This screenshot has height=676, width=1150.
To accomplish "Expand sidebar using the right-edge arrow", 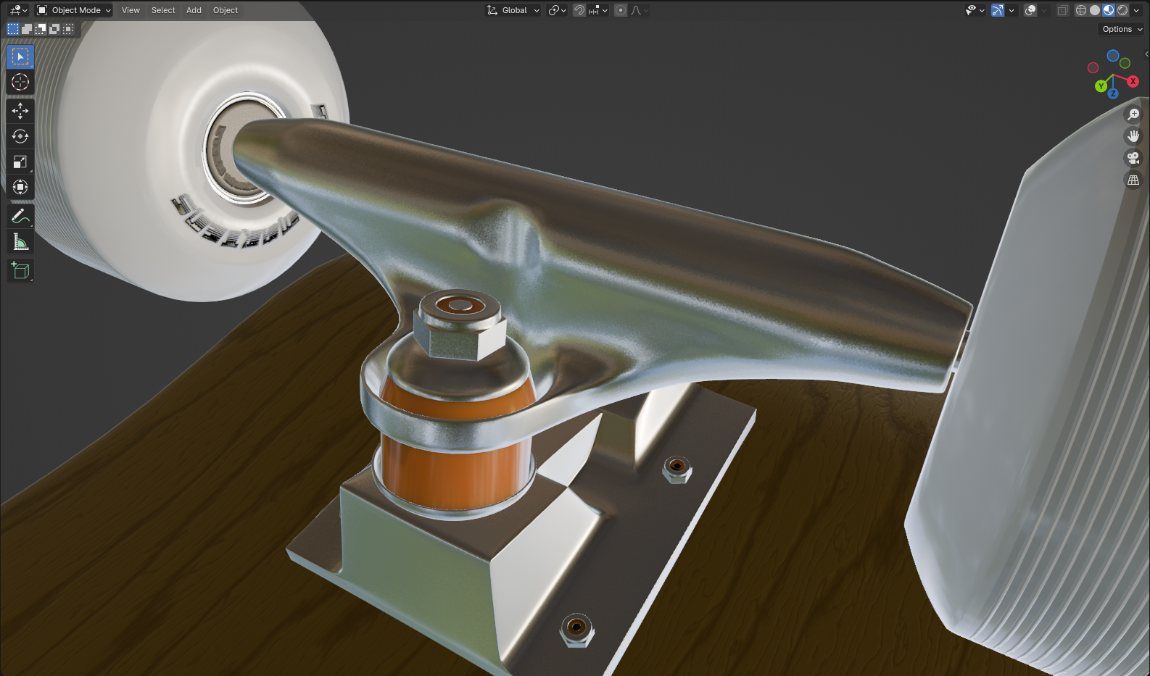I will point(1146,54).
